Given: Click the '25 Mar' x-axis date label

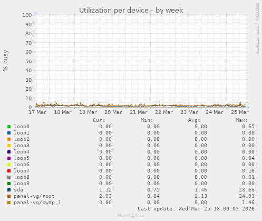Looking at the screenshot, I should pyautogui.click(x=240, y=112).
